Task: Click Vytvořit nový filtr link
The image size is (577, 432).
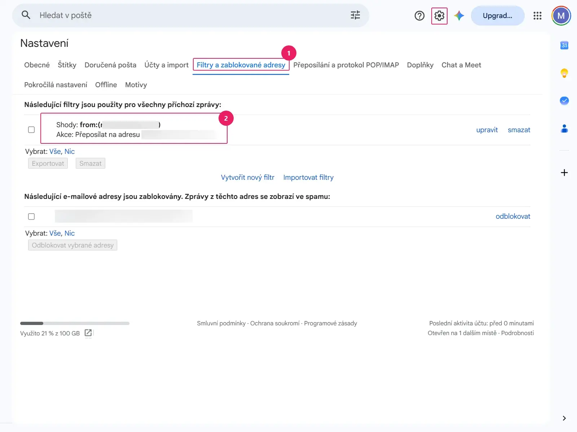Action: pos(248,177)
